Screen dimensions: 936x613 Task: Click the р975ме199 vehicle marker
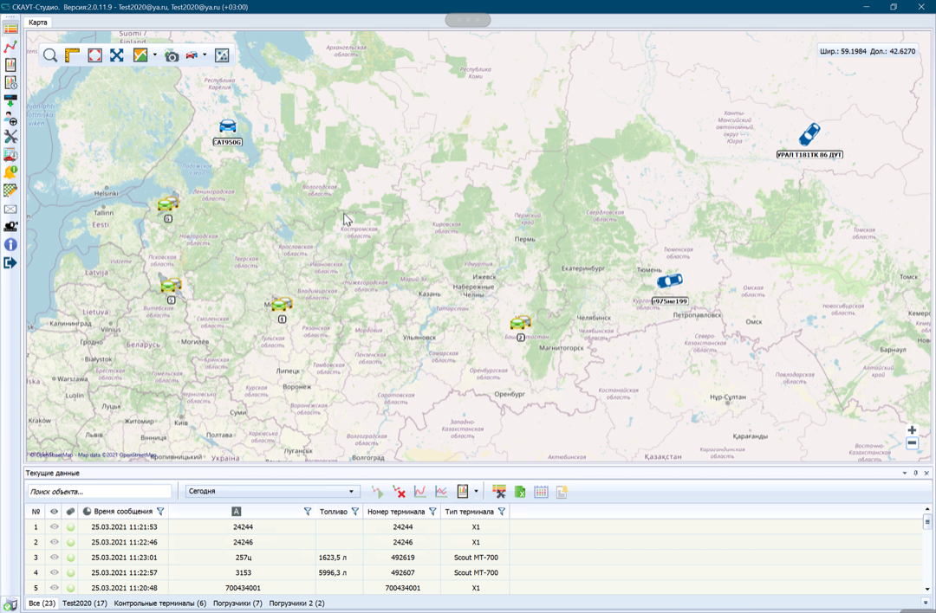670,281
